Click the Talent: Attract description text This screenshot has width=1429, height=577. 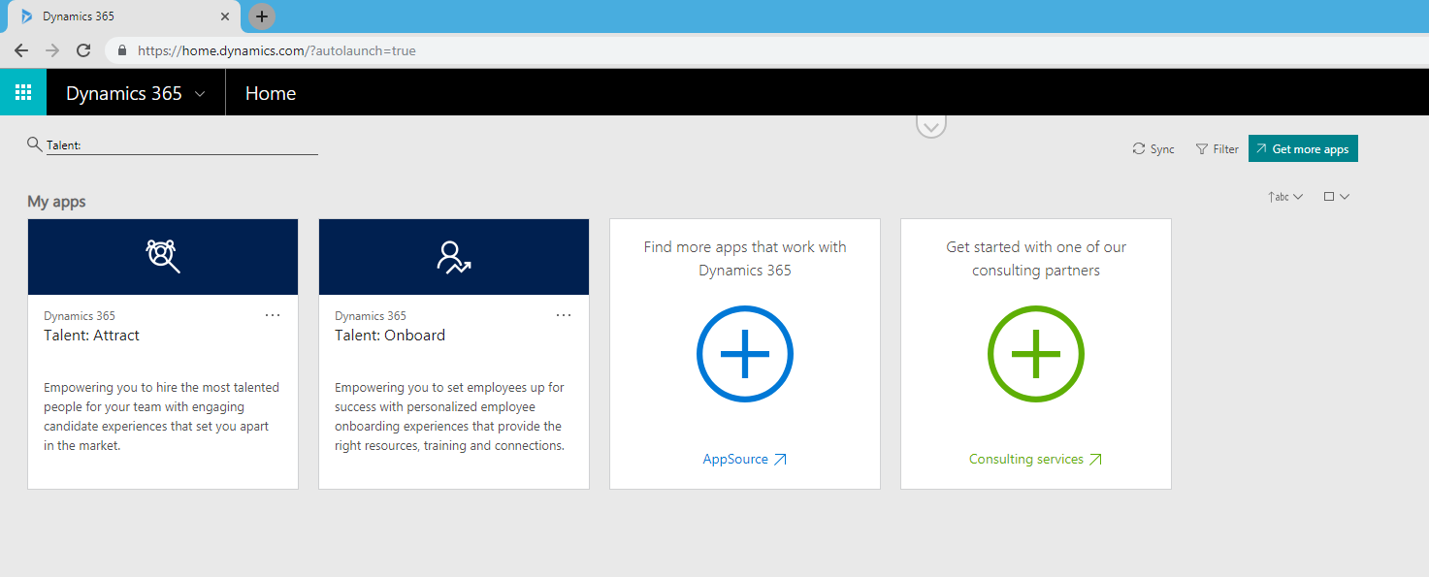click(x=162, y=417)
